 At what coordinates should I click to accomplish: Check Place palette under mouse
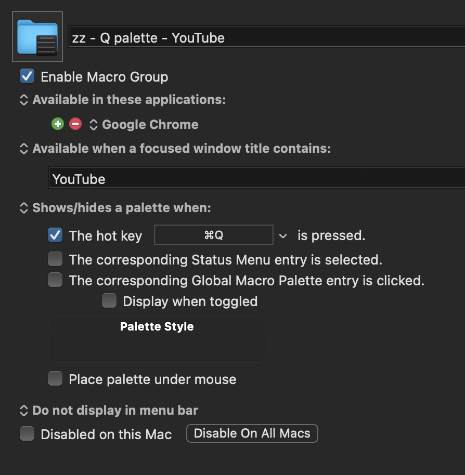coord(55,379)
